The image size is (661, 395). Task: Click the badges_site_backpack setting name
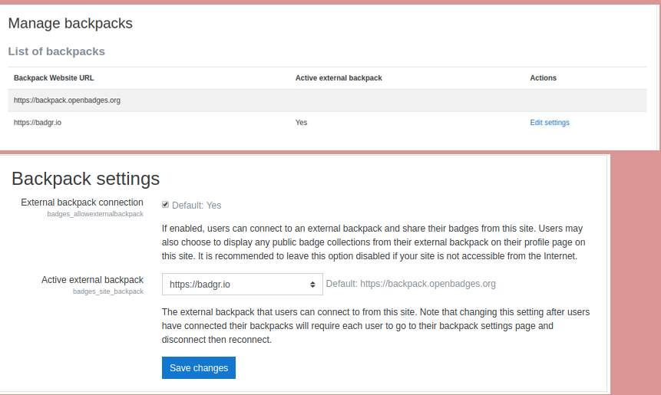click(x=108, y=291)
